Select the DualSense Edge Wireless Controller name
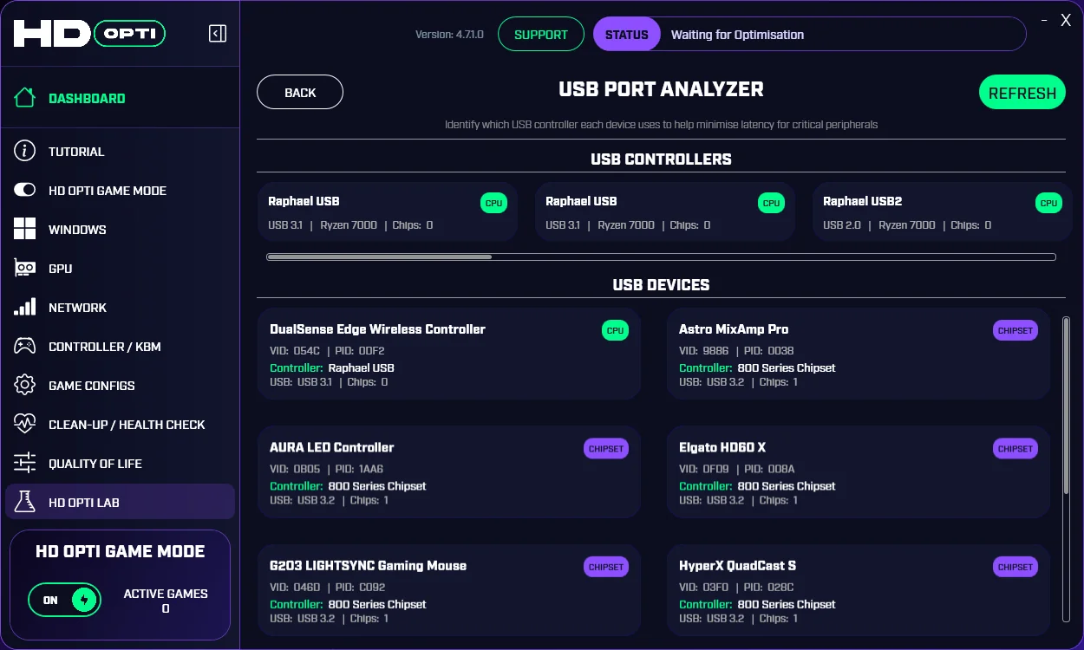The width and height of the screenshot is (1084, 650). [x=377, y=329]
